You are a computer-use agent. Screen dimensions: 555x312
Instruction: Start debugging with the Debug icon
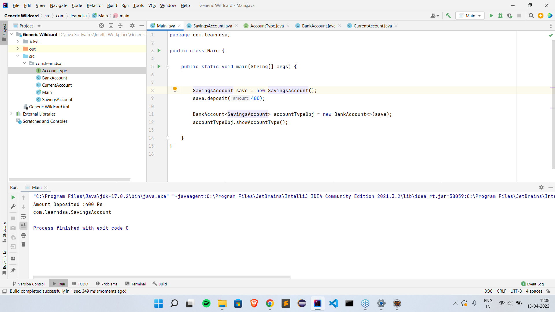pyautogui.click(x=500, y=16)
